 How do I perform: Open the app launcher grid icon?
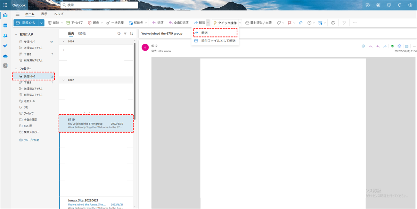pyautogui.click(x=5, y=5)
